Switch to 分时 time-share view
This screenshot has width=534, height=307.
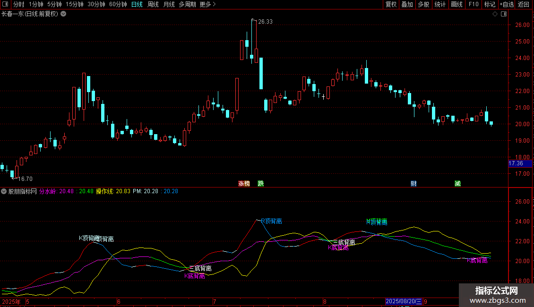point(19,4)
